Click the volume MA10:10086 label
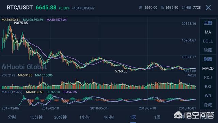 coord(44,75)
